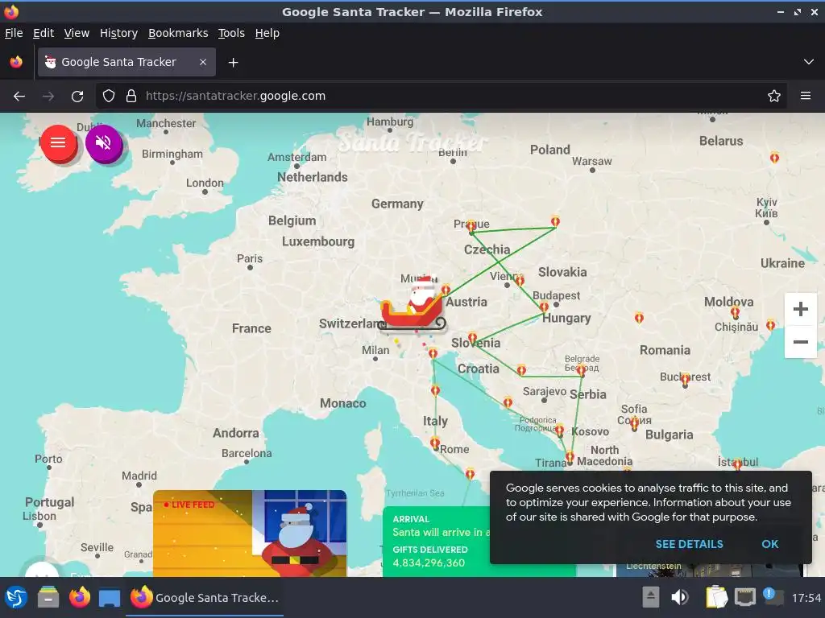Open the red Santa Tracker hamburger menu
The height and width of the screenshot is (618, 825).
(58, 142)
